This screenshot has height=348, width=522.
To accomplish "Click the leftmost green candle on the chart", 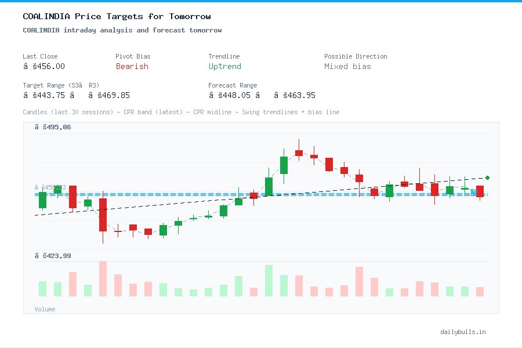I will point(42,200).
